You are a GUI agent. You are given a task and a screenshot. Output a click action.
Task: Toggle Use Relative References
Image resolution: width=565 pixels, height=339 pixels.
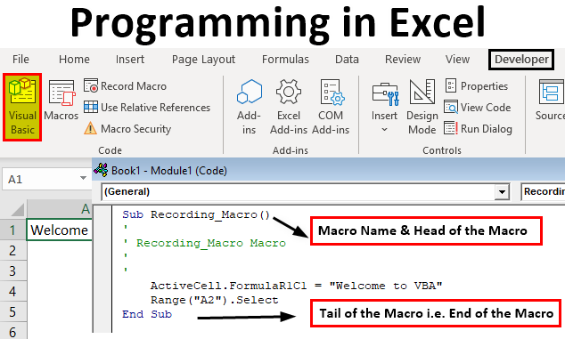coord(147,108)
